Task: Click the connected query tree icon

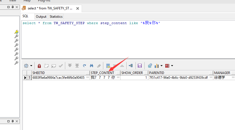Action: [x=131, y=66]
